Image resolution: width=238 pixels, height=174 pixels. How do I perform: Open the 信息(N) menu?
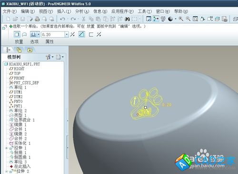100,11
